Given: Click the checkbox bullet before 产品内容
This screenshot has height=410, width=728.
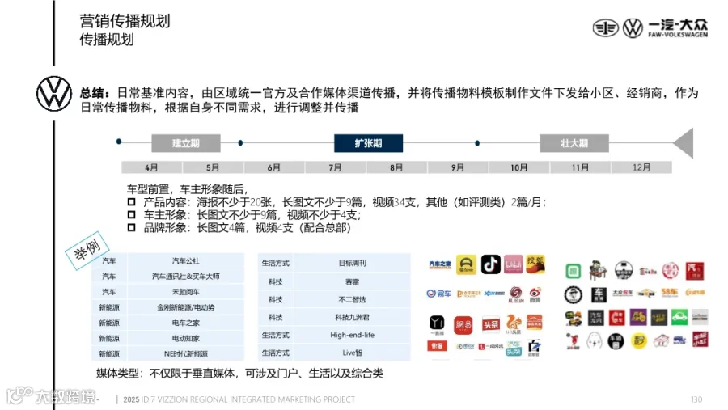Looking at the screenshot, I should coord(131,202).
